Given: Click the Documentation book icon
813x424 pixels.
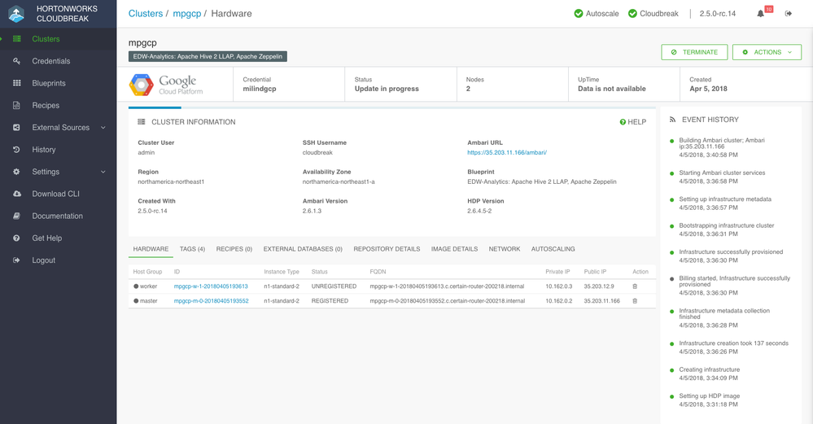Looking at the screenshot, I should 16,216.
